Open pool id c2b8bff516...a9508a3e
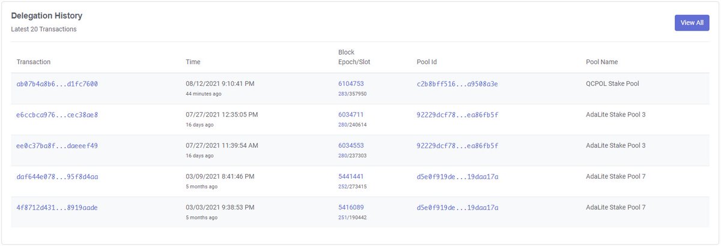The width and height of the screenshot is (721, 246). coord(457,84)
